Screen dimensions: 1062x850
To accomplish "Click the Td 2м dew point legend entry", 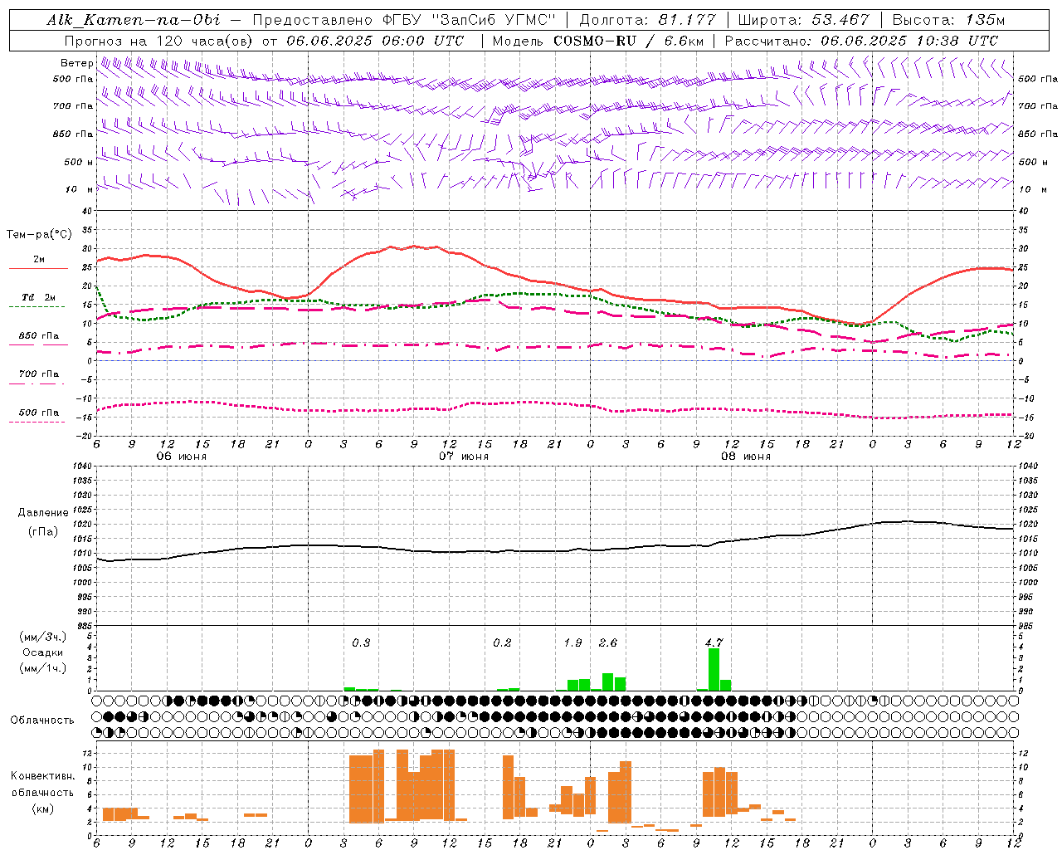I will (39, 297).
